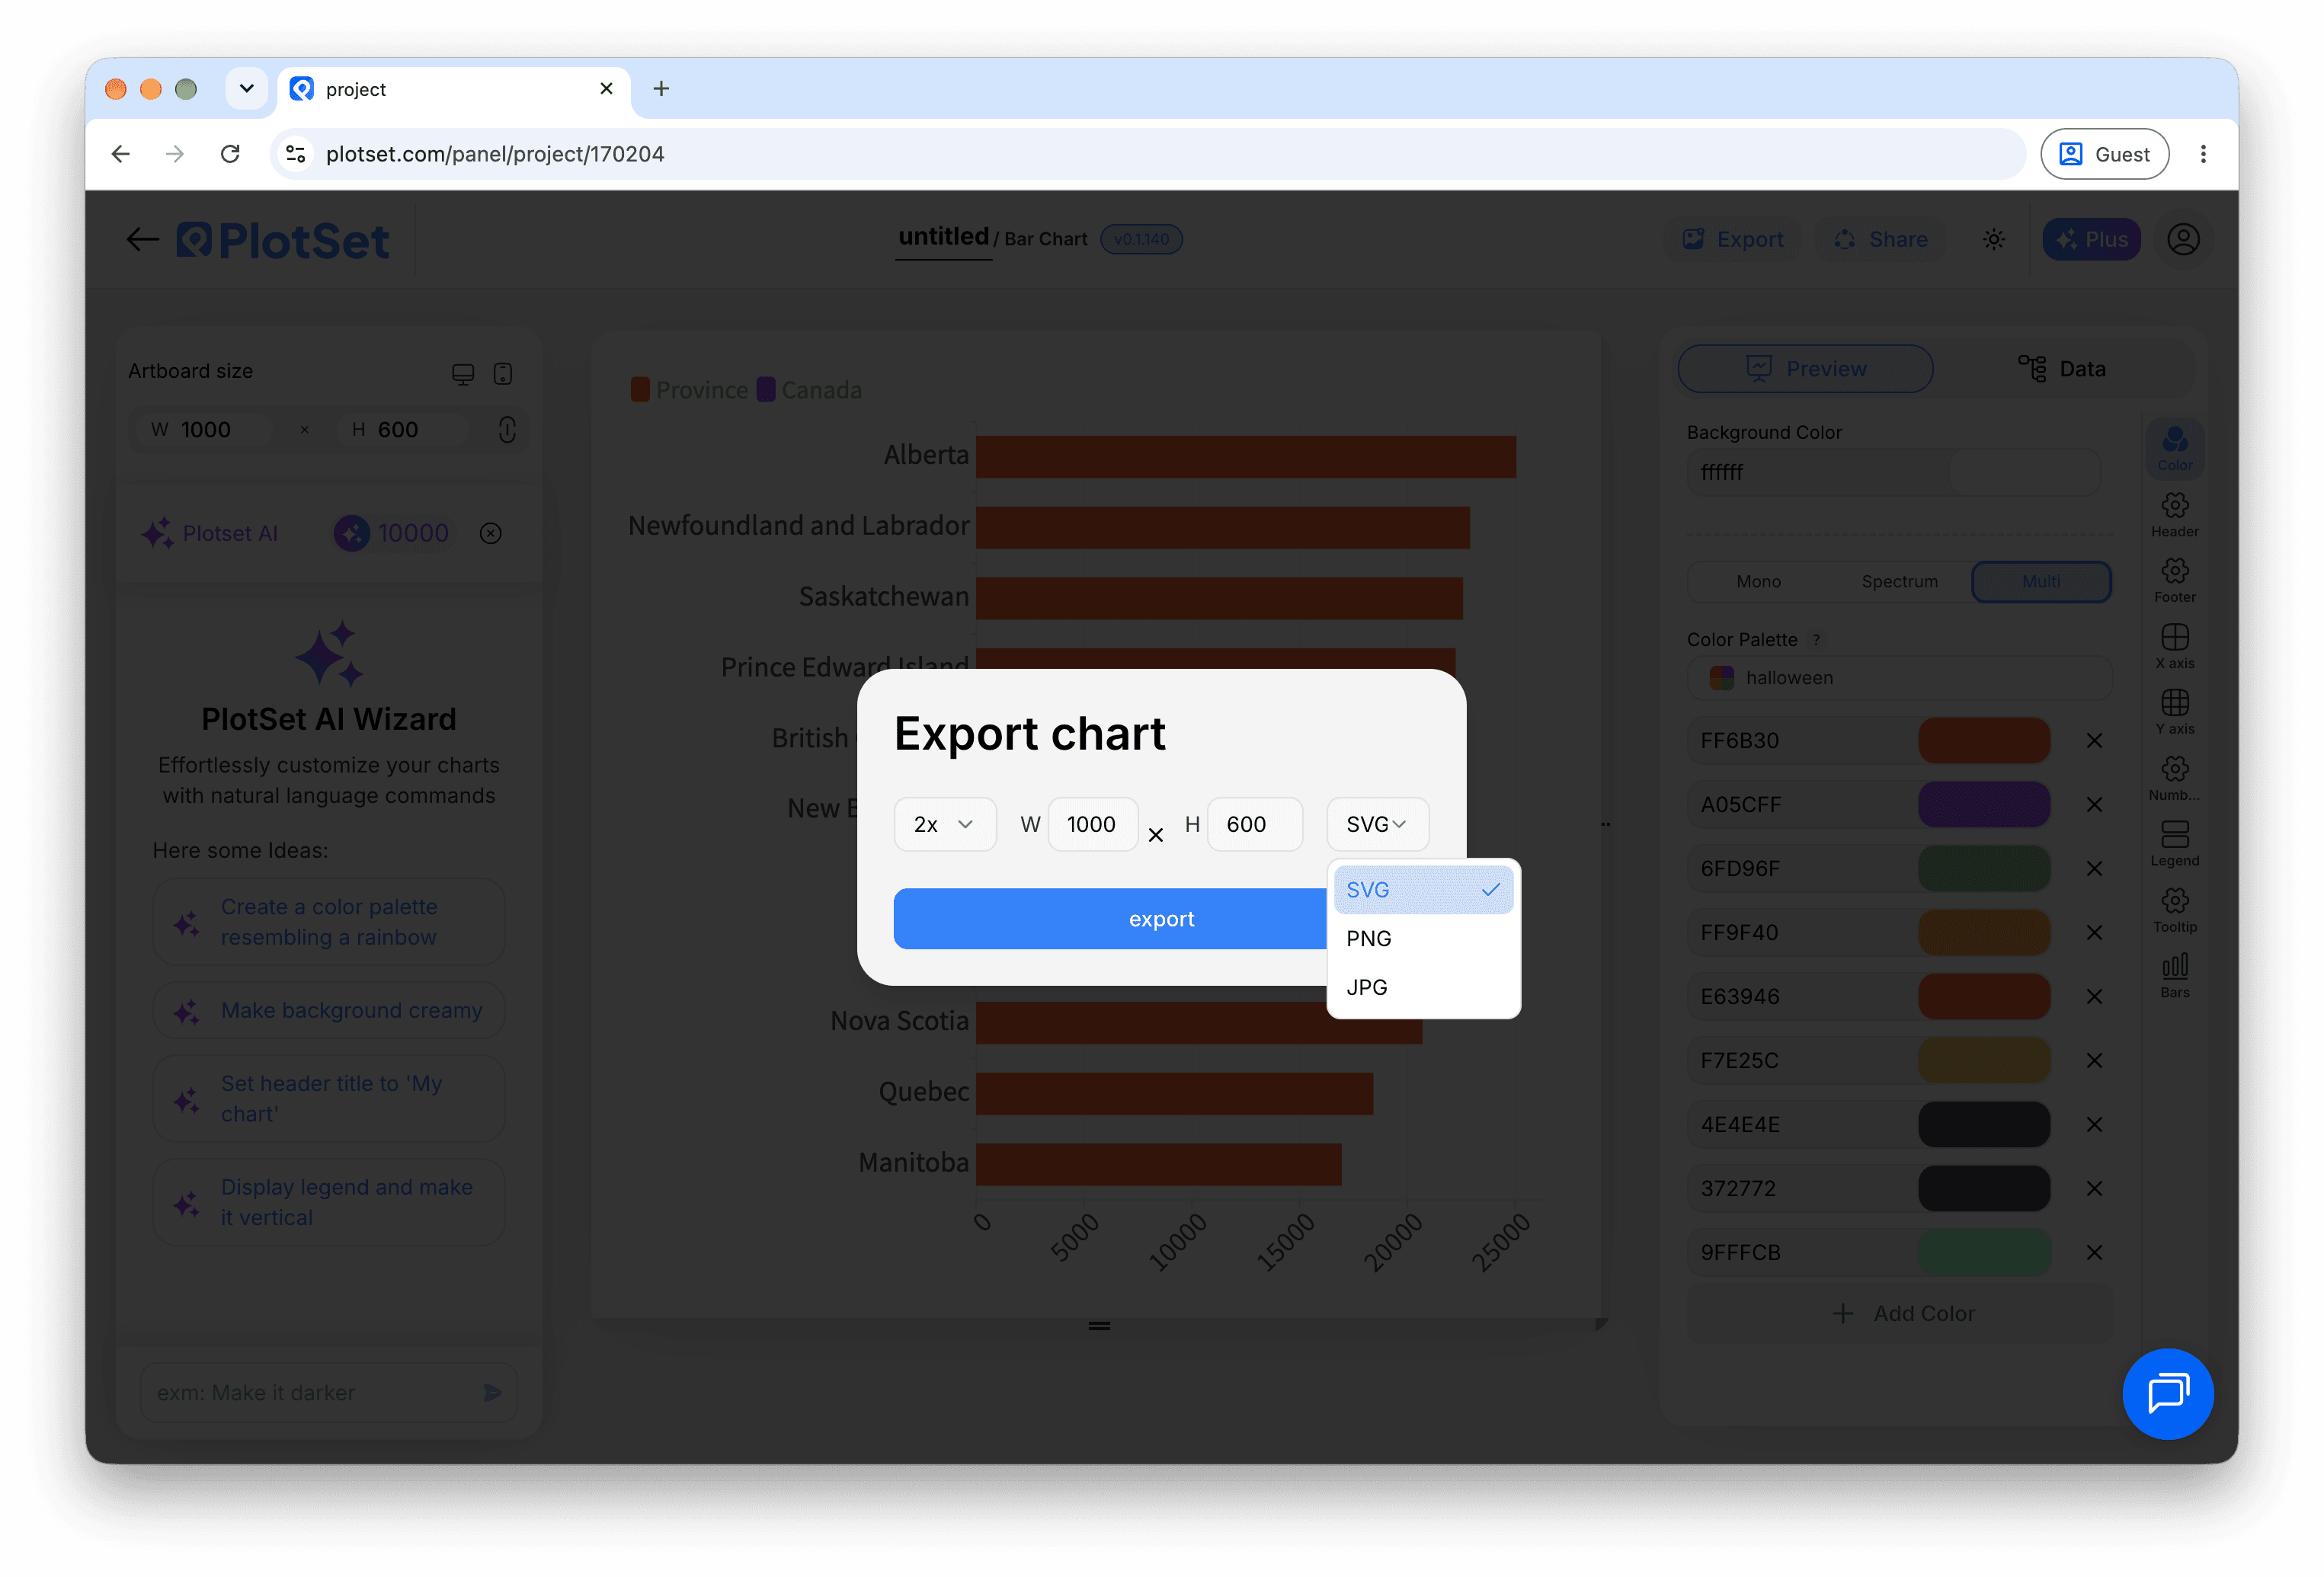Toggle light/dark theme sun icon
The height and width of the screenshot is (1577, 2324).
(x=1993, y=239)
